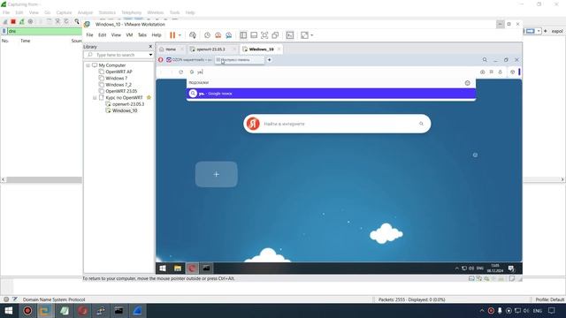Click the Wireshark display filter field
Screen dimensions: 566x318
click(45, 31)
